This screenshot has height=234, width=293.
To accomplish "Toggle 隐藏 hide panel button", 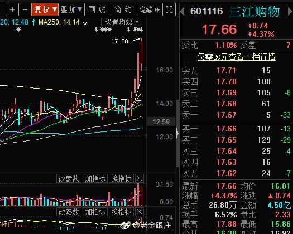I will click(x=150, y=9).
